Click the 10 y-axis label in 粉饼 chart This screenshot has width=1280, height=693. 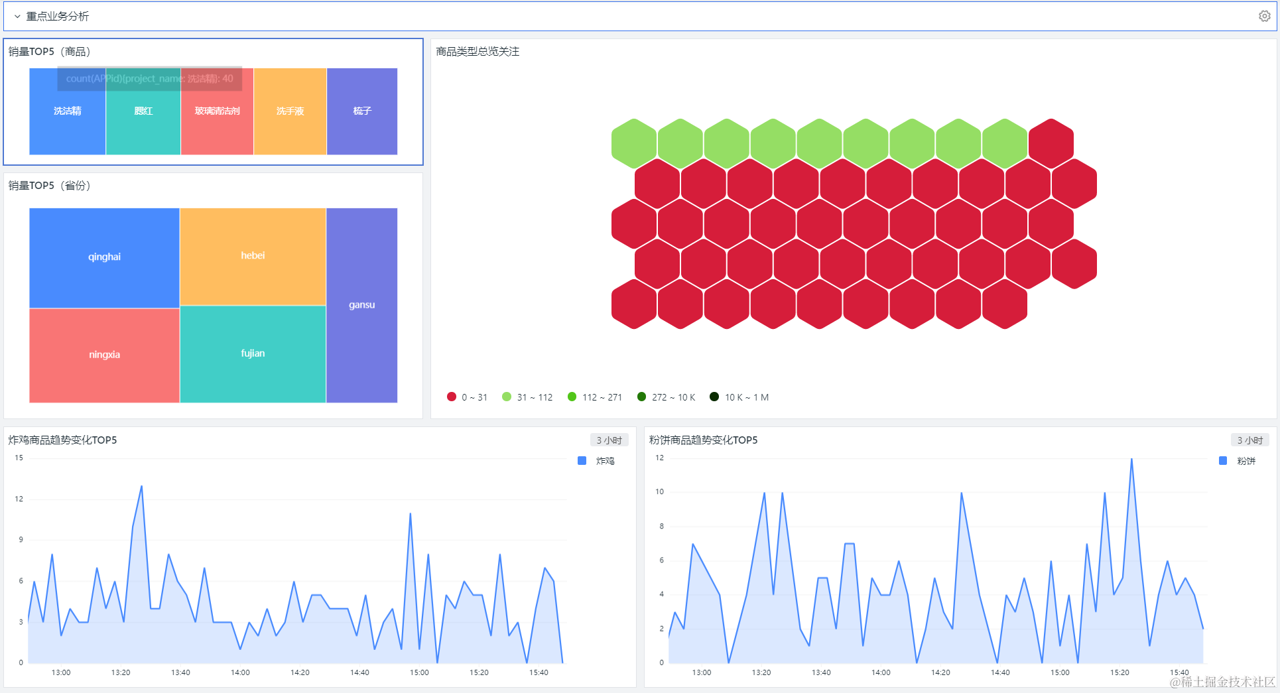click(x=659, y=492)
